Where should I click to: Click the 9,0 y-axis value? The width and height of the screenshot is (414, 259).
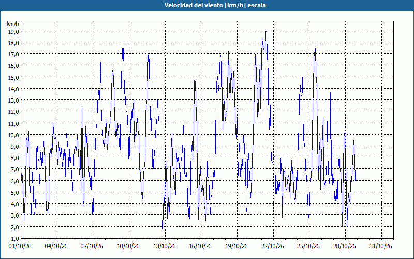(15, 146)
